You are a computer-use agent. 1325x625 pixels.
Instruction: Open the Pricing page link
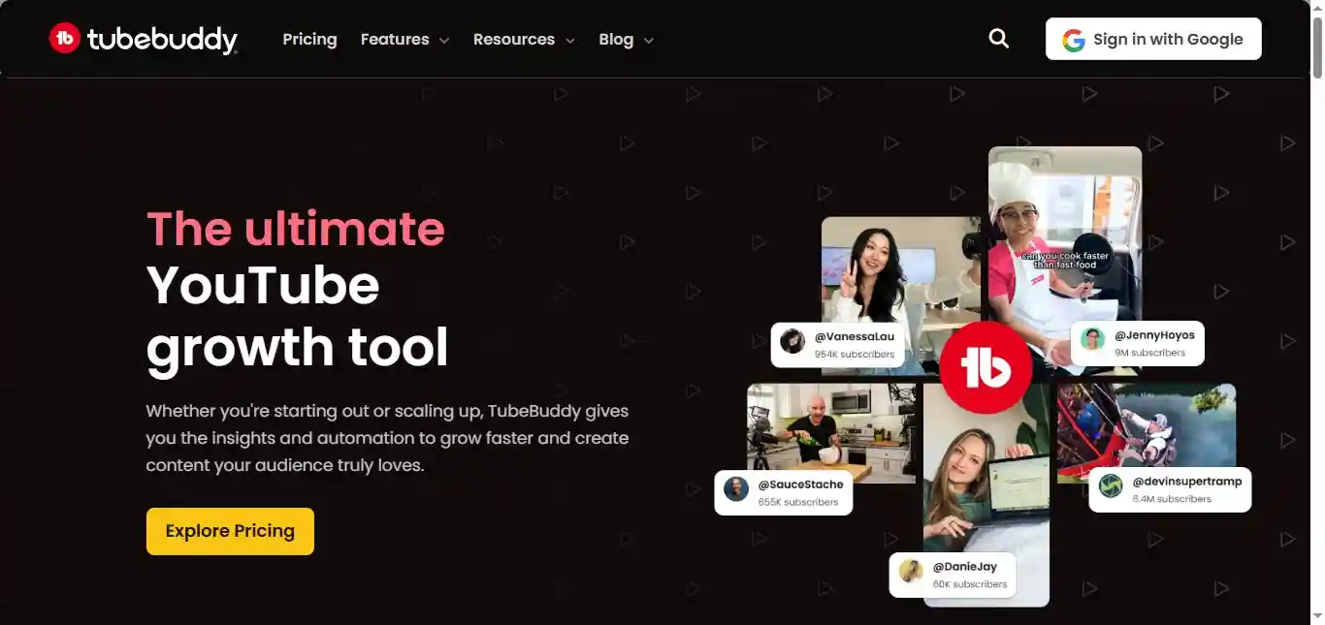309,40
